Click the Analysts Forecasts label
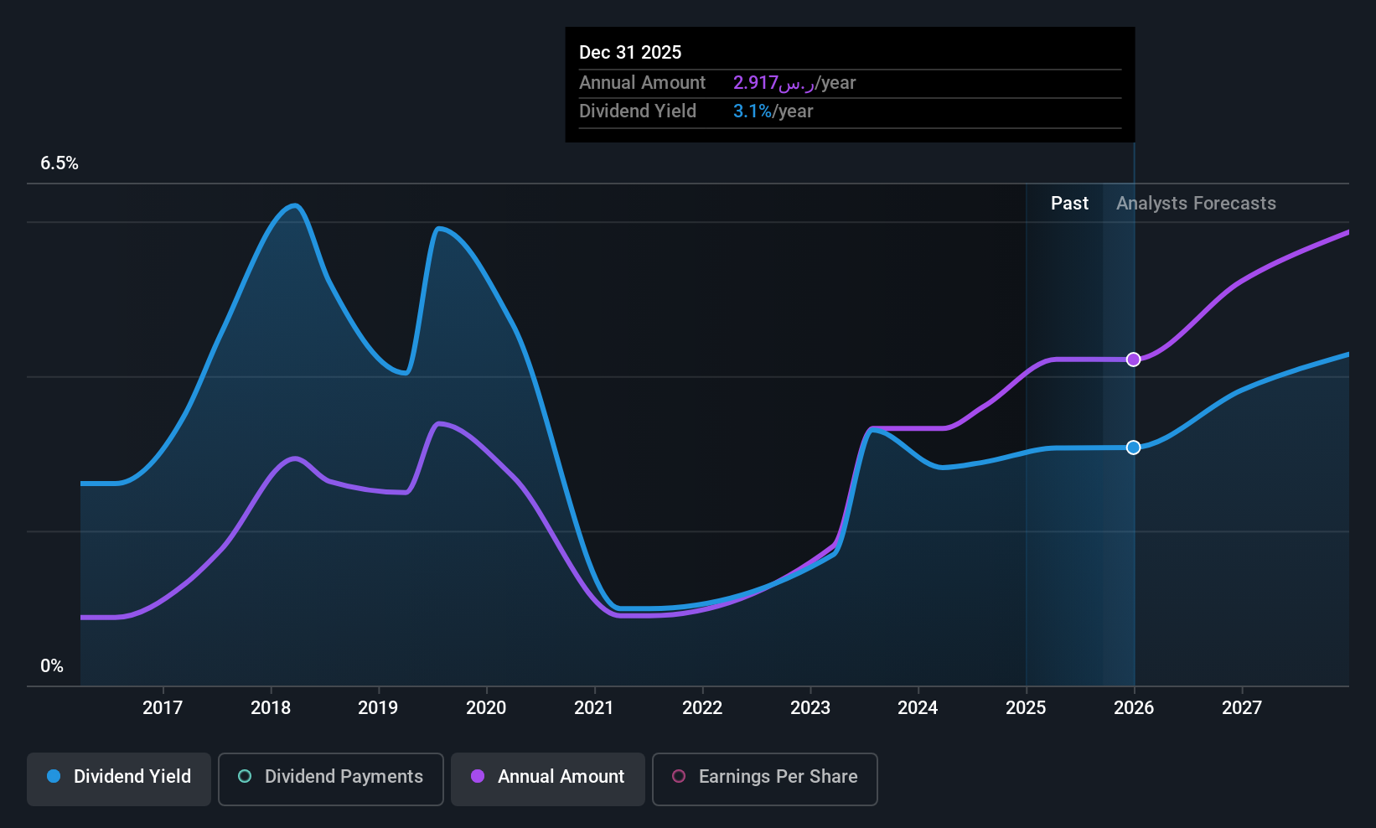 pos(1196,203)
